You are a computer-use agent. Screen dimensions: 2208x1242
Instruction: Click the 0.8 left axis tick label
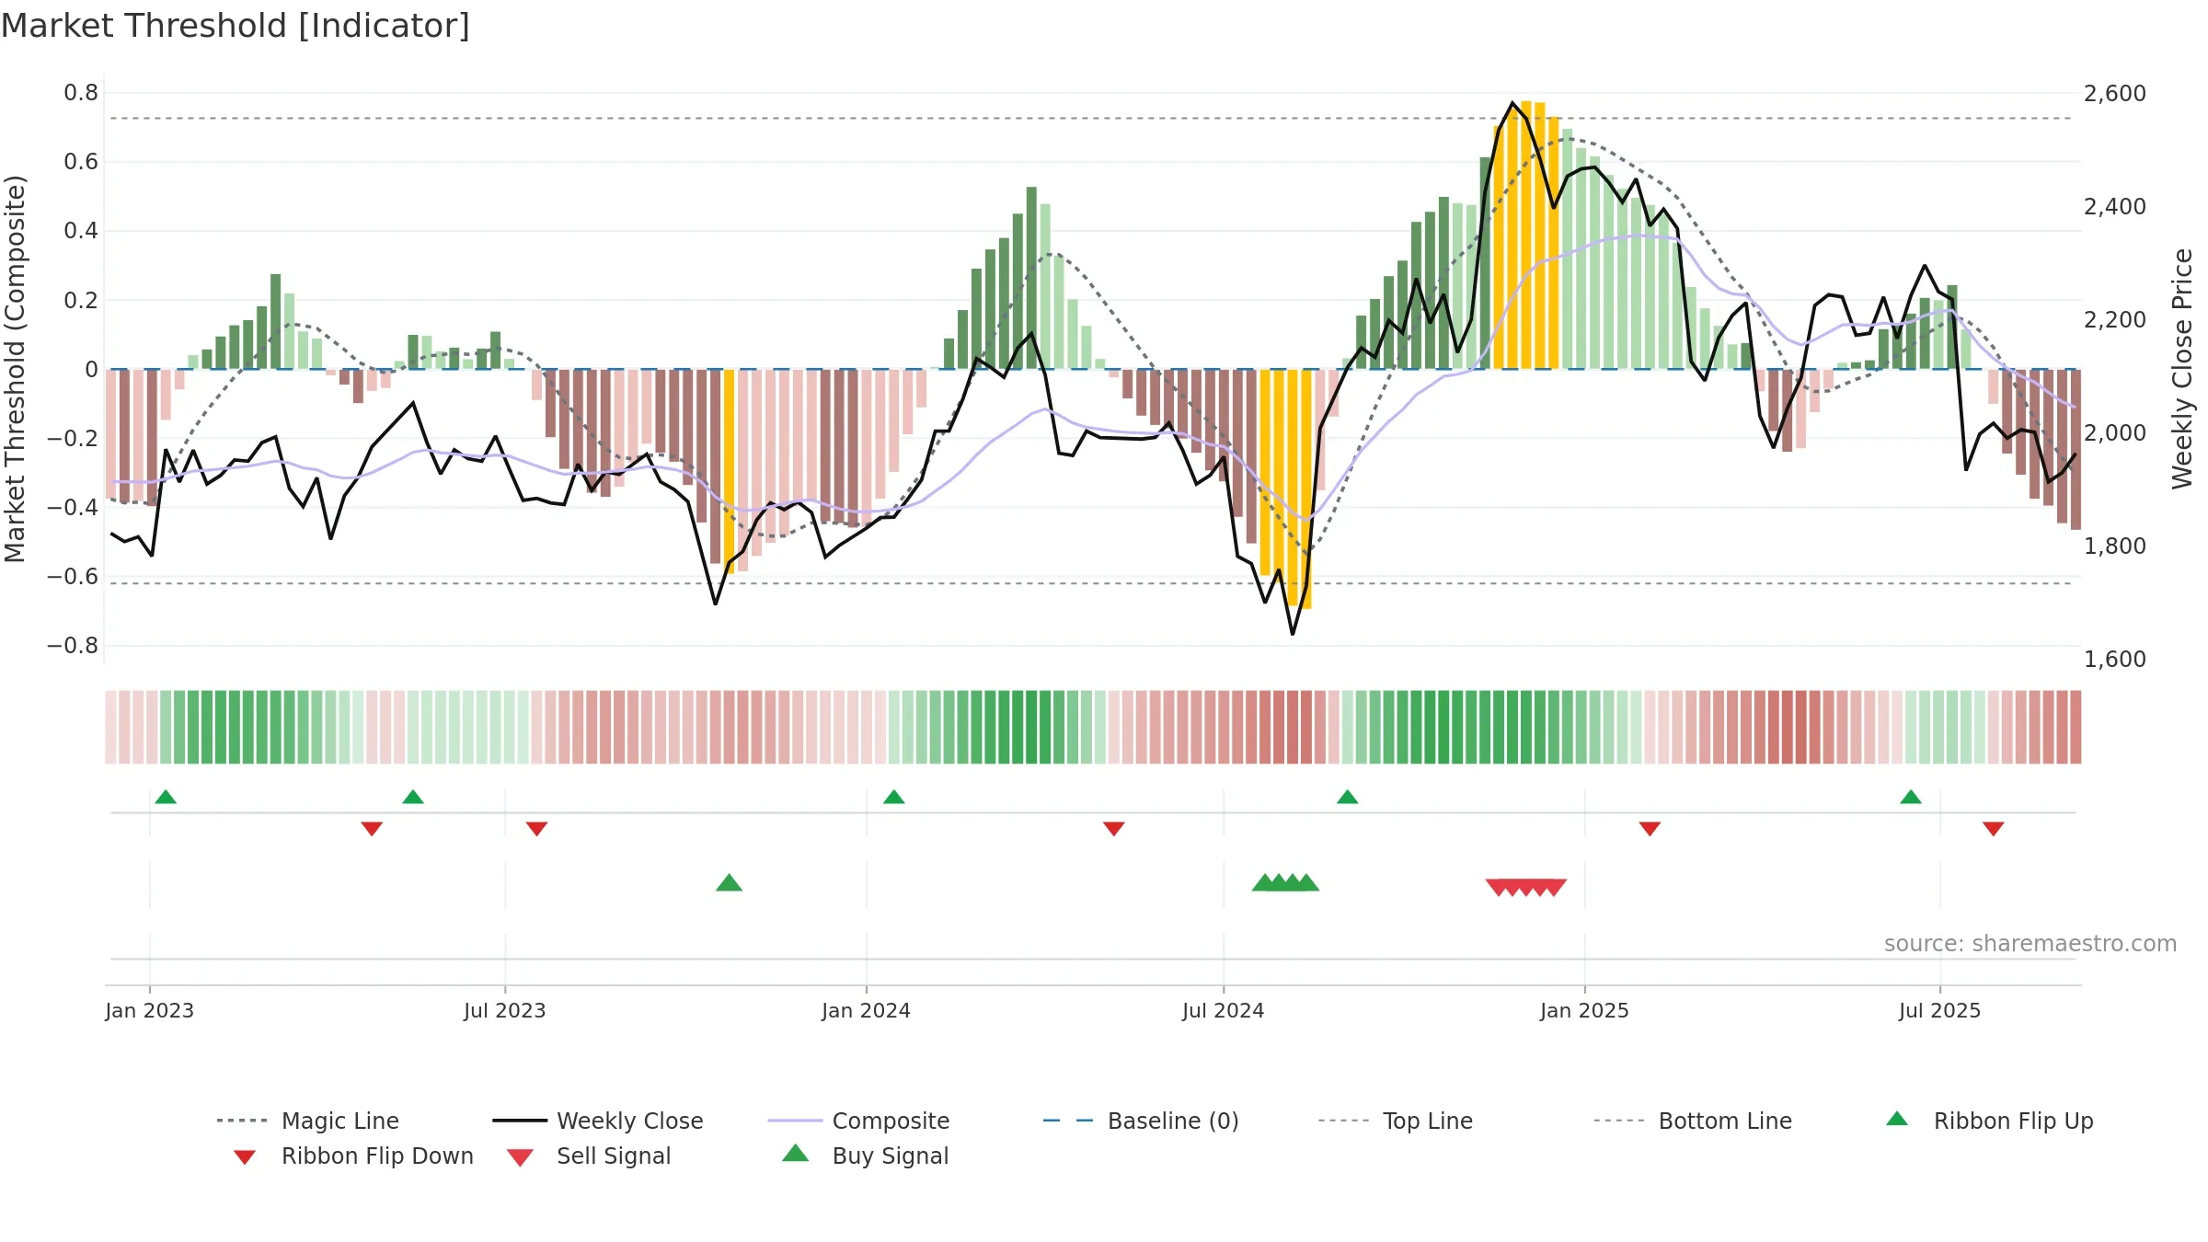81,93
